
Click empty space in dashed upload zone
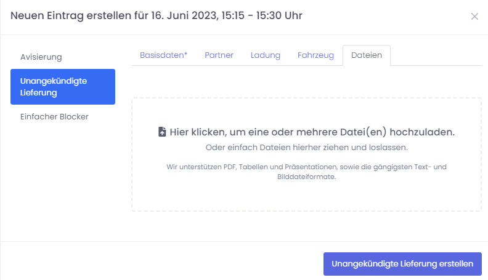pyautogui.click(x=306, y=197)
